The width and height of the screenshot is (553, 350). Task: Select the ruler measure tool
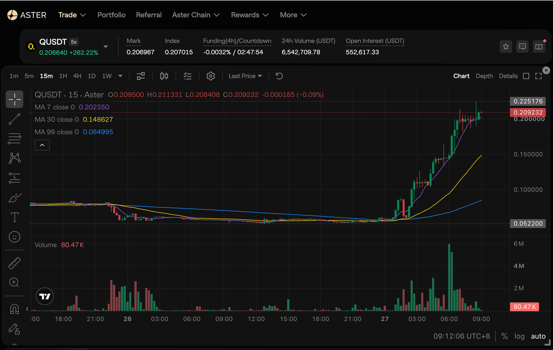tap(14, 263)
